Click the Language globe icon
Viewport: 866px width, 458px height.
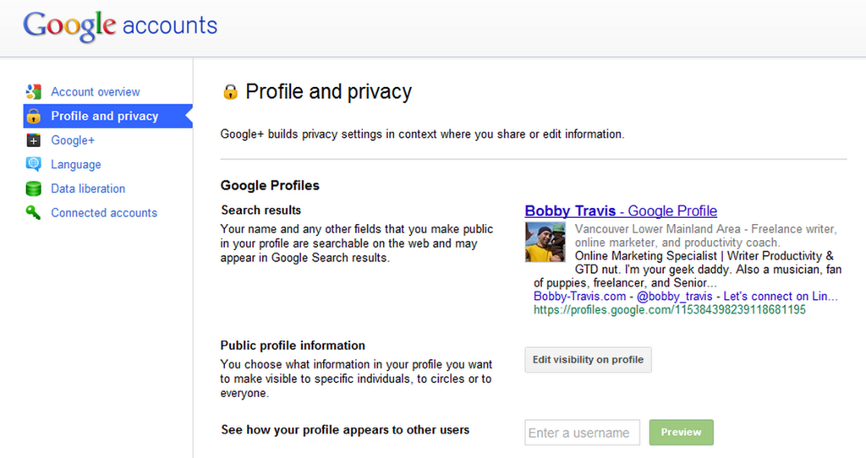[34, 165]
